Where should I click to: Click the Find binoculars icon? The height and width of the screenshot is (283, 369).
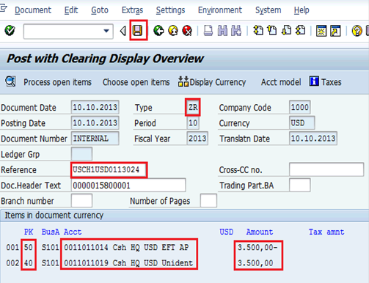(222, 31)
